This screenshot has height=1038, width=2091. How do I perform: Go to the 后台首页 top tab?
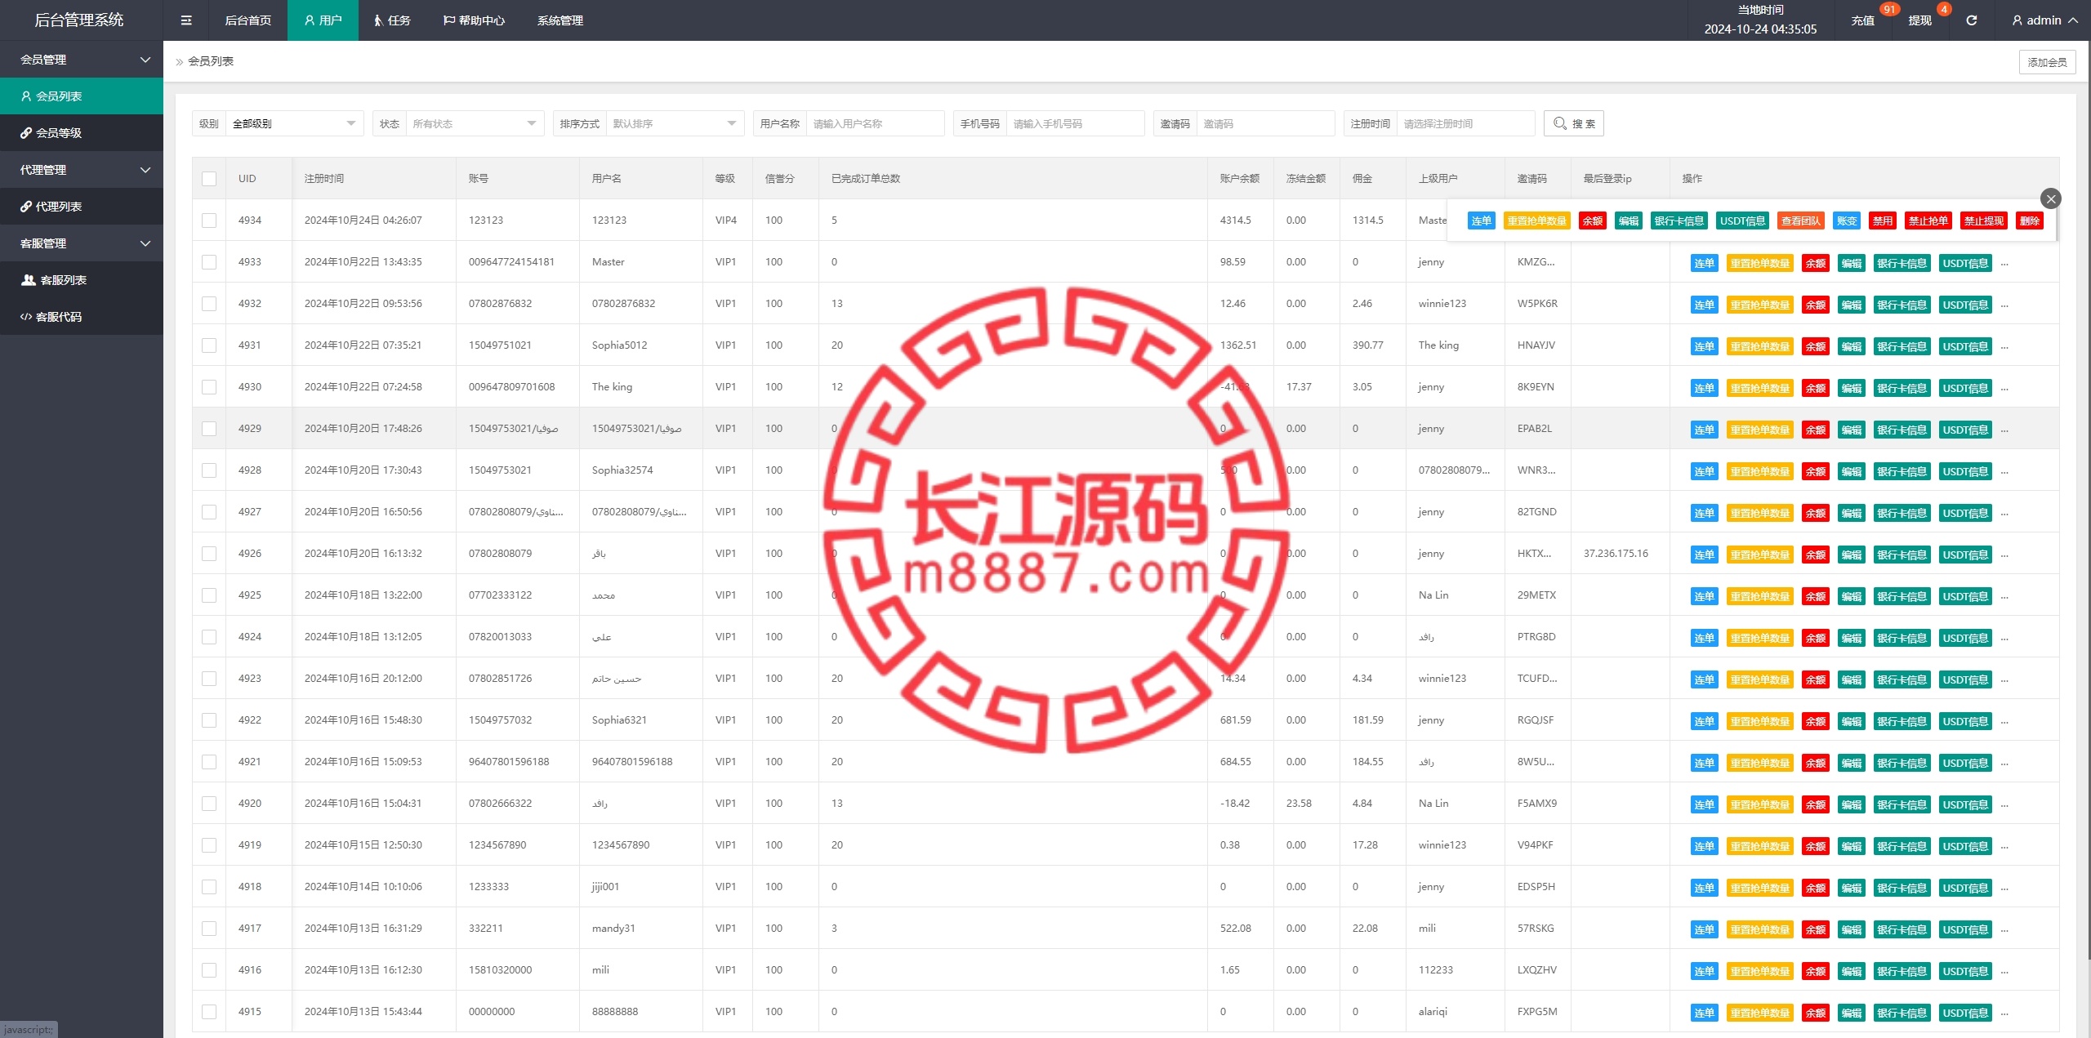pos(247,20)
